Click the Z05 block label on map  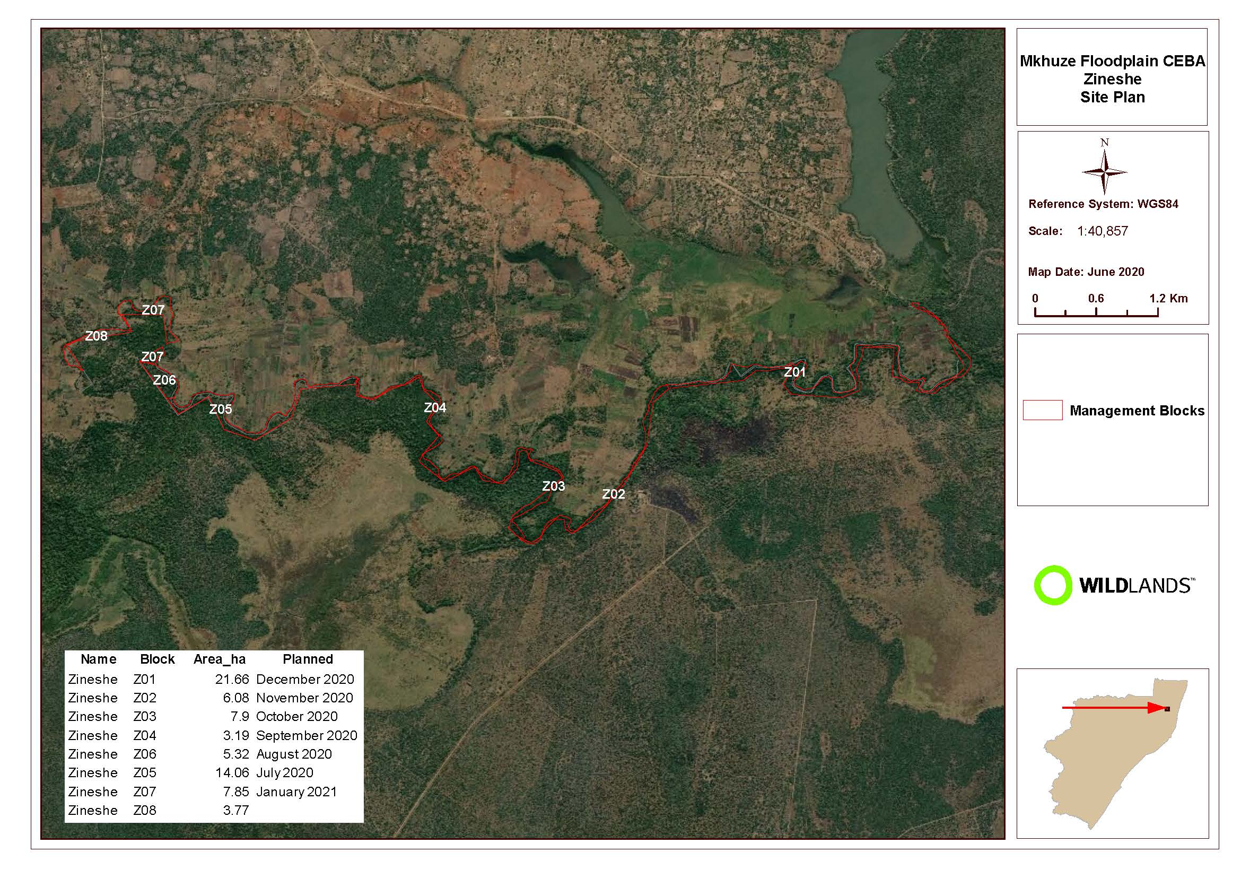[221, 409]
